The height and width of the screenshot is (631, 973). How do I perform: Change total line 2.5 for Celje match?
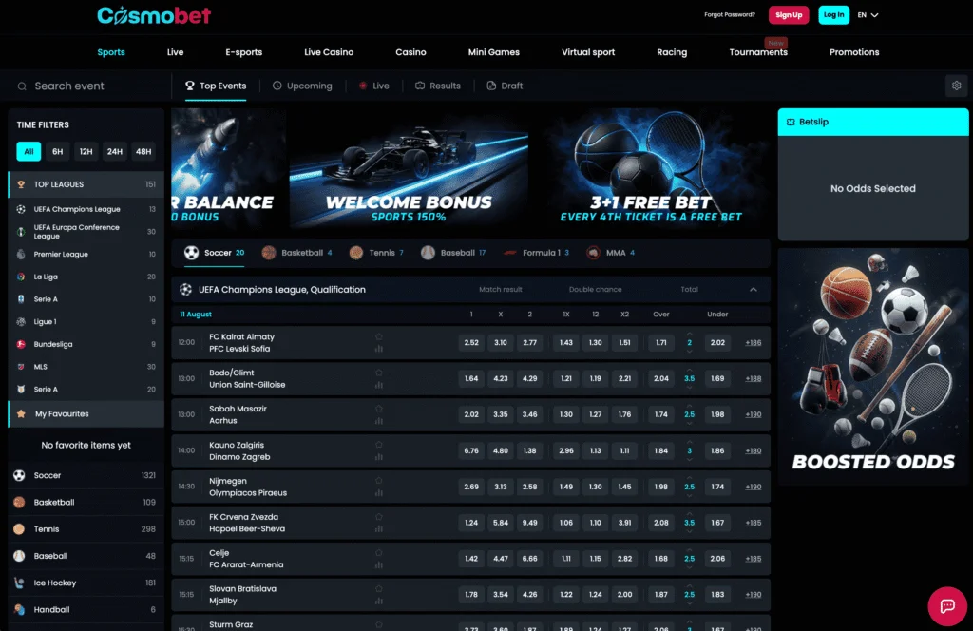pyautogui.click(x=689, y=559)
